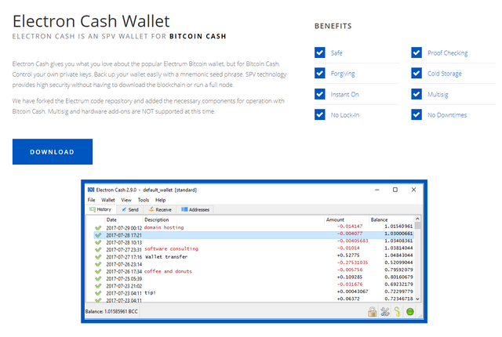Click scrollbar up arrow in history list
Image resolution: width=502 pixels, height=337 pixels.
(x=417, y=219)
